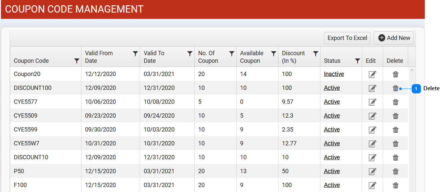Toggle Inactive status of Coupon20
The image size is (442, 192).
click(334, 74)
